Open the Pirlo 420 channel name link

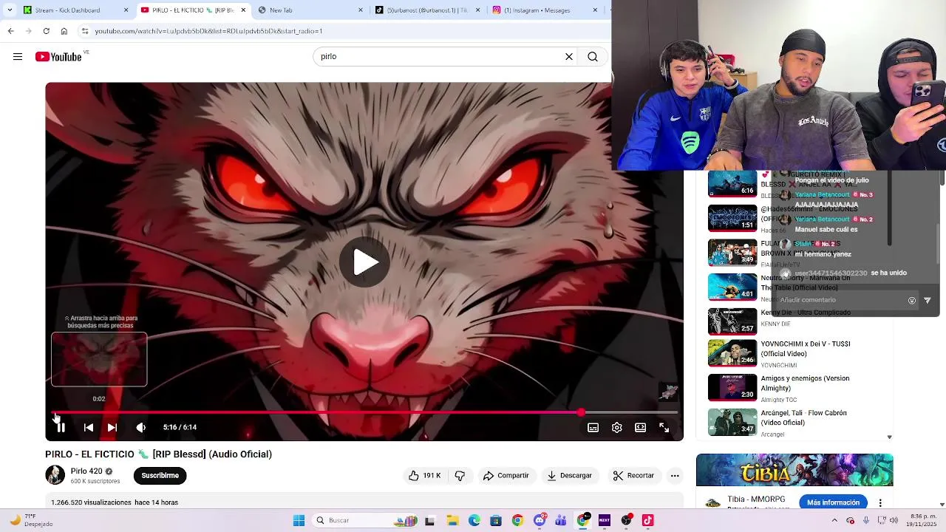pos(86,471)
